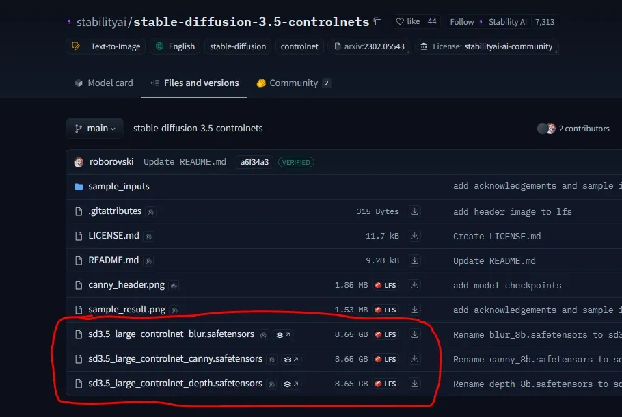622x417 pixels.
Task: Open commit message Create LICENSE.md
Action: (x=497, y=236)
